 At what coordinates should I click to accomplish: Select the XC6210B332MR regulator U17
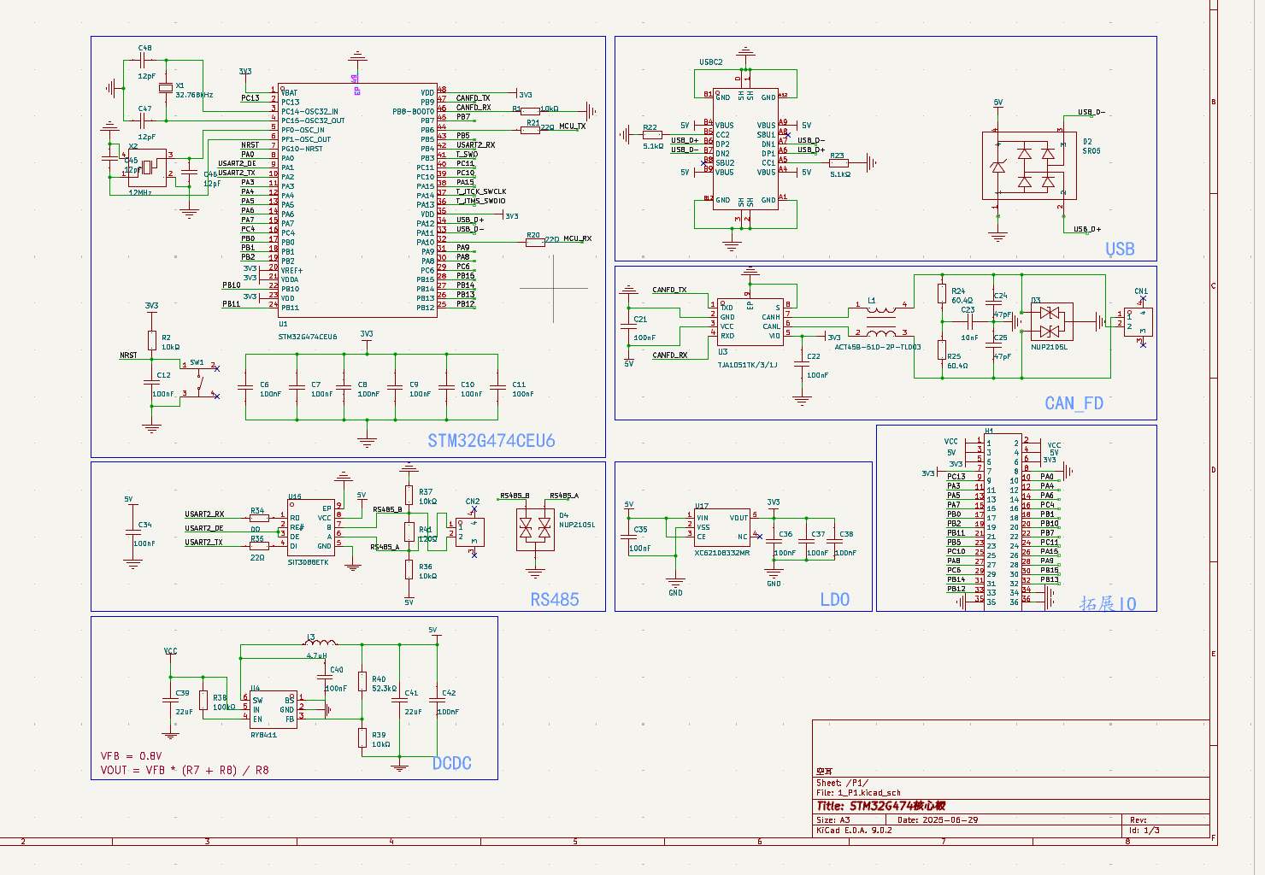click(723, 527)
